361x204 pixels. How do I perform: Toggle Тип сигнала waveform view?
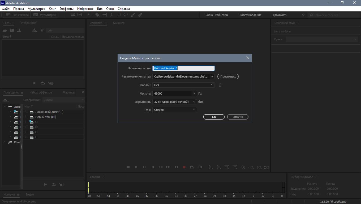coord(17,15)
